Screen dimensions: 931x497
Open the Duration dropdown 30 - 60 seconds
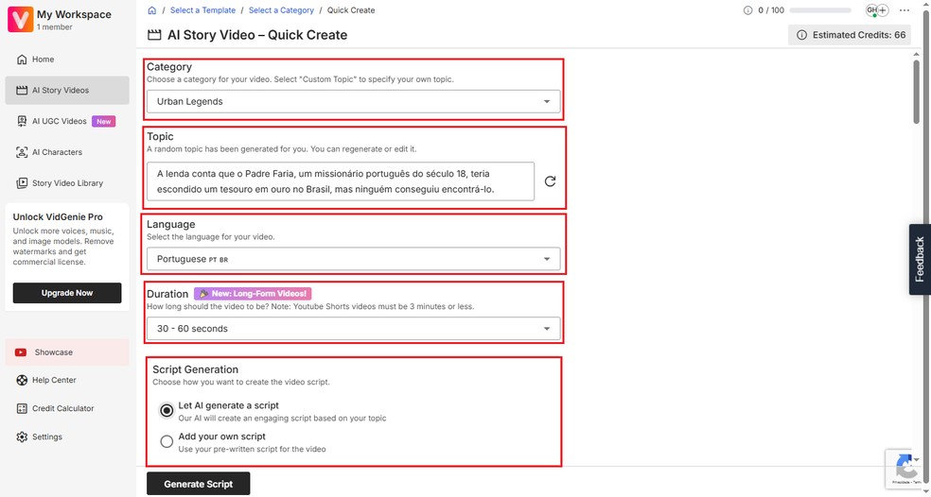click(x=353, y=329)
